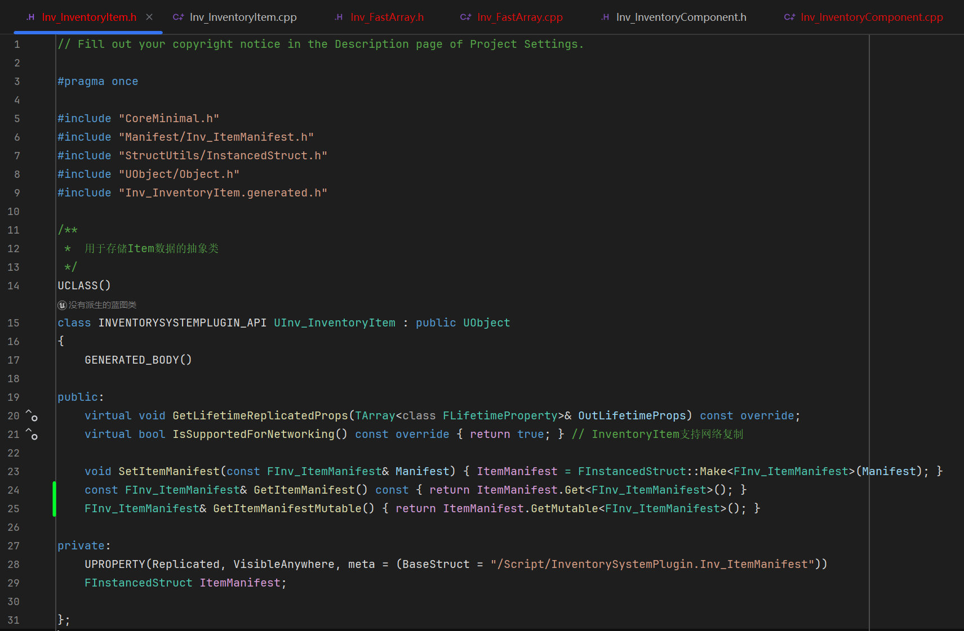Click the "Inv_InventoryItem.generated.h" include string

223,193
